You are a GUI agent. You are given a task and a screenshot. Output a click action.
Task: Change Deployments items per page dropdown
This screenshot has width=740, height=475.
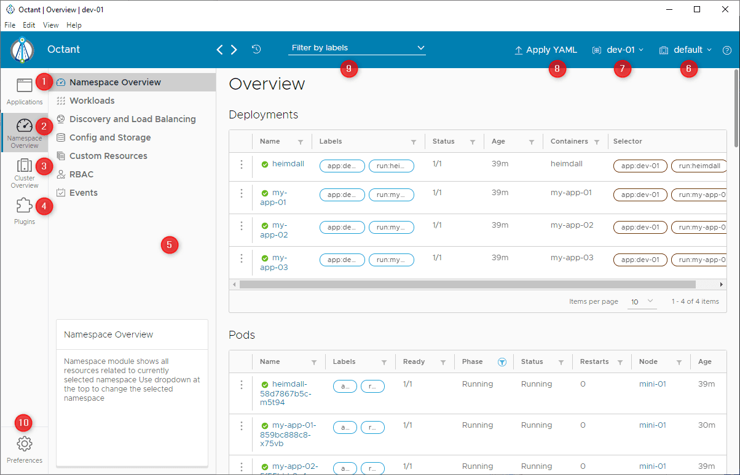(642, 301)
